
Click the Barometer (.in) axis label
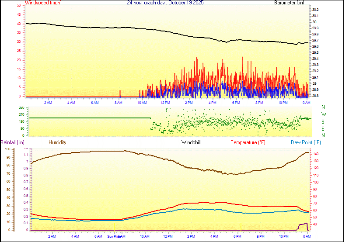coord(289,3)
